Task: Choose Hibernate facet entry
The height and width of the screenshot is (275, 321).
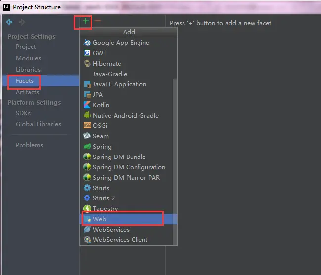Action: (129, 64)
